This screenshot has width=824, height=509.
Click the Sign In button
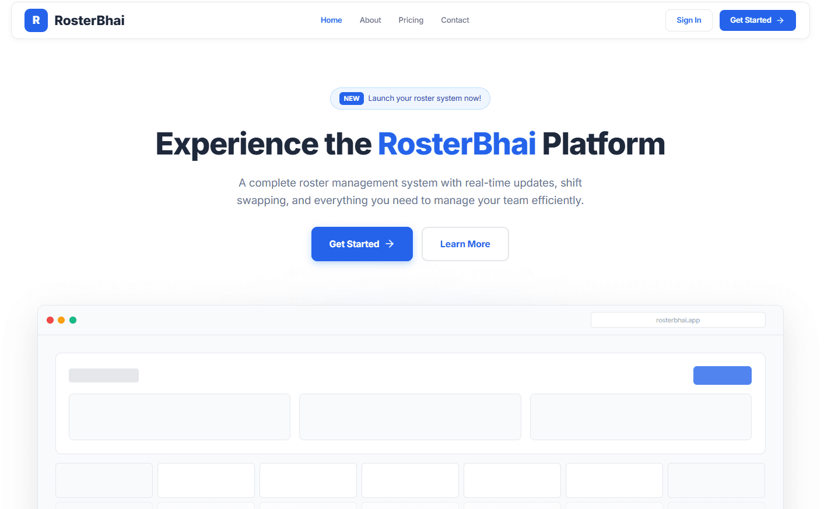pos(689,20)
